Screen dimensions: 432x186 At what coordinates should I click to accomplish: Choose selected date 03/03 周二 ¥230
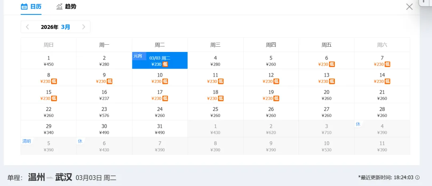click(160, 61)
